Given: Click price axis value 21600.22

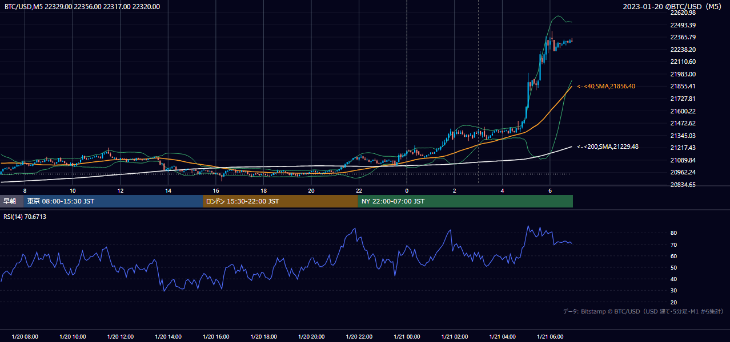Looking at the screenshot, I should [683, 111].
